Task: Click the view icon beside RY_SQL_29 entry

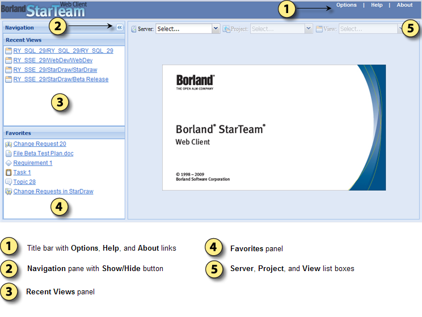Action: click(9, 51)
